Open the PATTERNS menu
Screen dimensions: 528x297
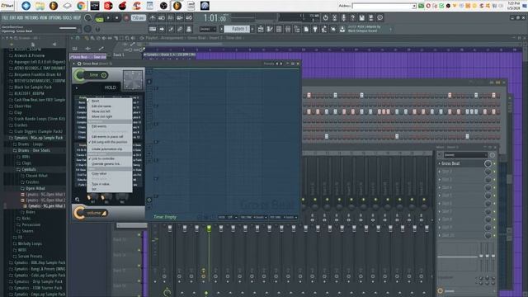click(31, 18)
